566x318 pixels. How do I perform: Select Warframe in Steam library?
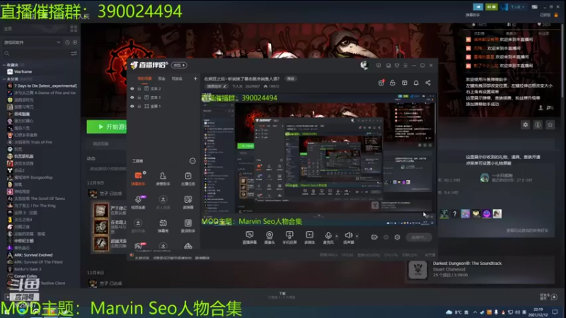[23, 72]
